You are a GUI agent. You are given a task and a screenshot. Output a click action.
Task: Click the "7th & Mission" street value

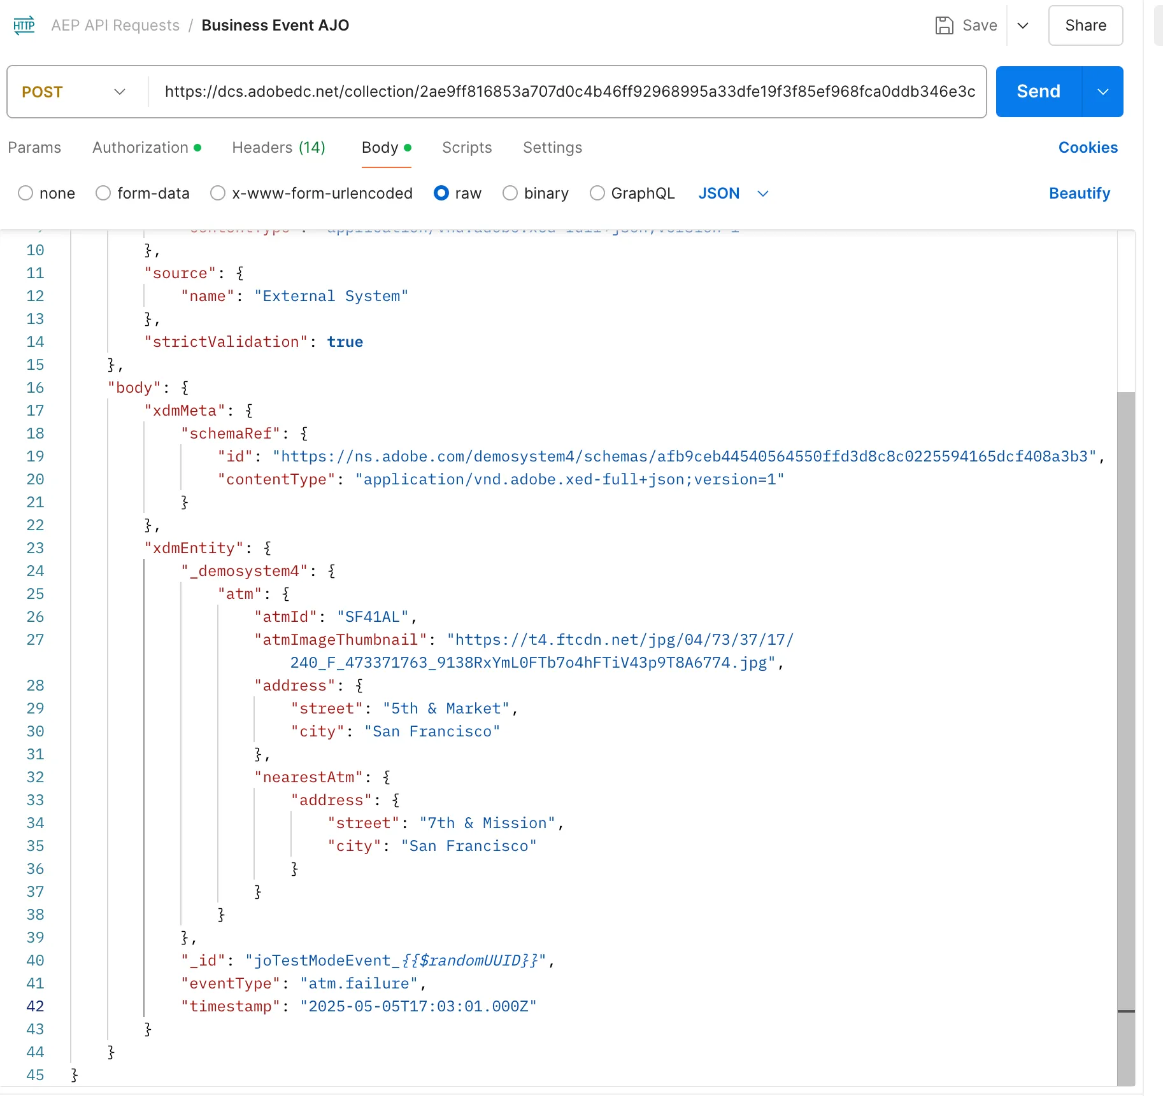[487, 823]
